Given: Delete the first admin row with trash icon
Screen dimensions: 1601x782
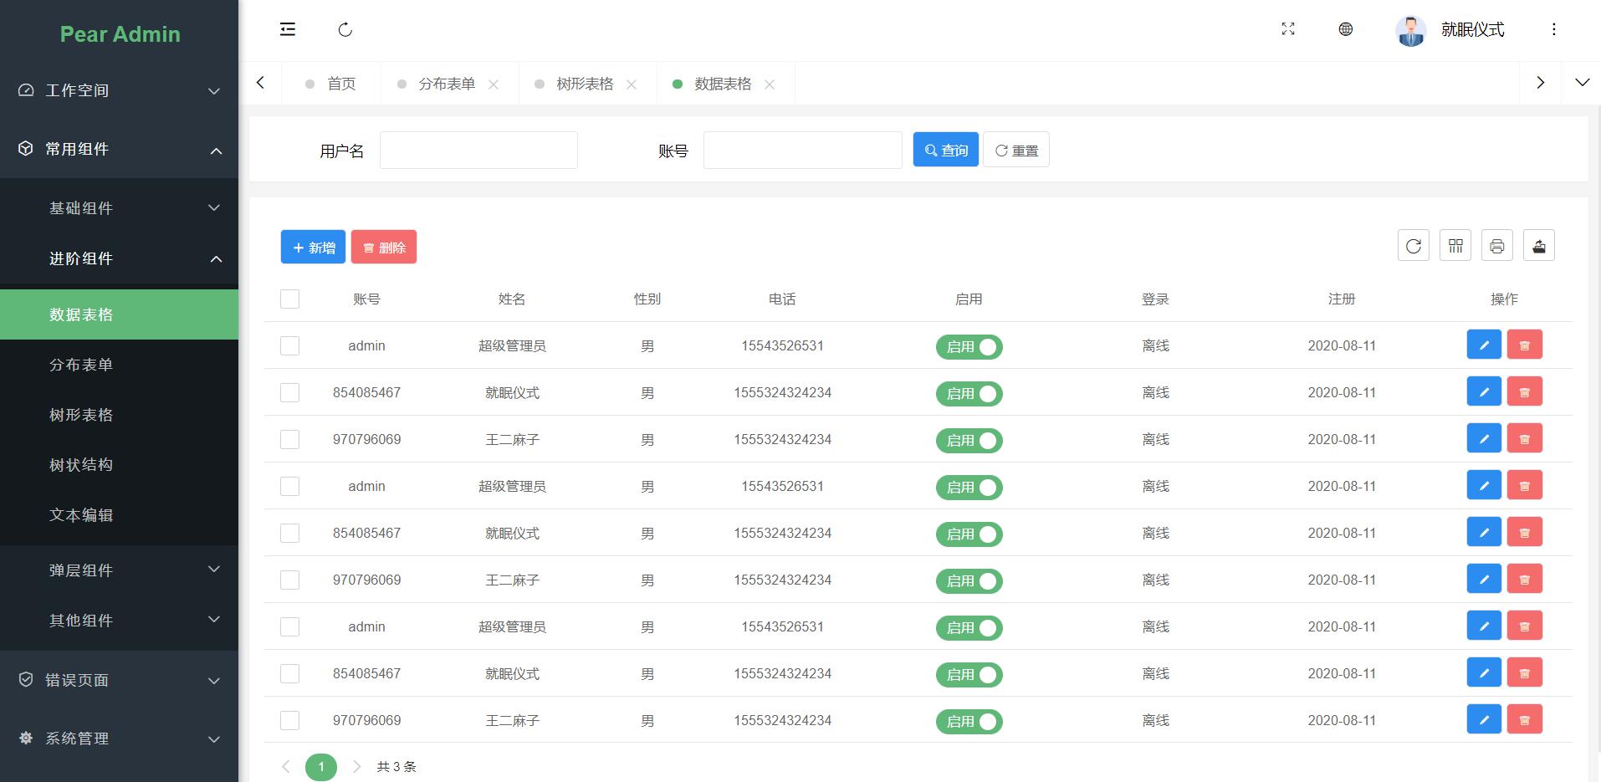Looking at the screenshot, I should click(1525, 345).
